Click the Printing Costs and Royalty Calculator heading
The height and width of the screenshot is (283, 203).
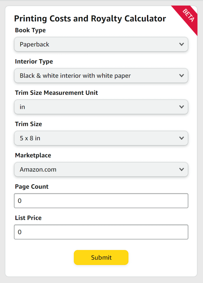pyautogui.click(x=90, y=19)
